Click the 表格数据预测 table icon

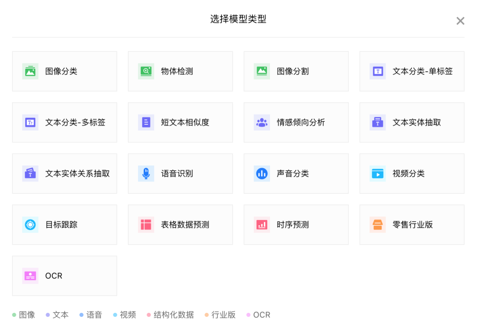tap(146, 225)
